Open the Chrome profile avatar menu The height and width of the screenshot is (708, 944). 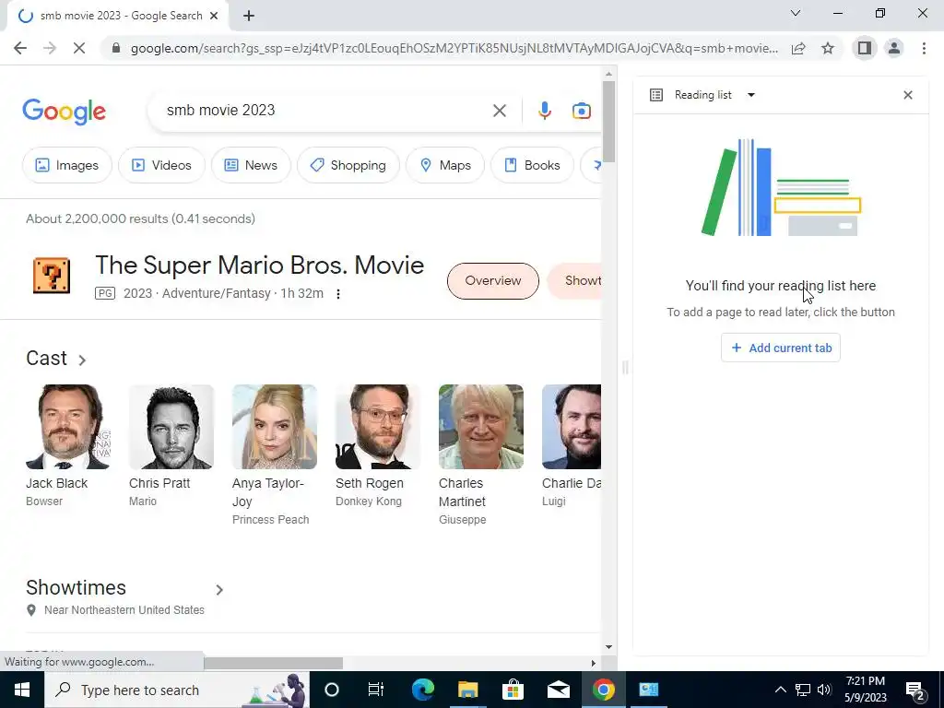click(x=894, y=48)
